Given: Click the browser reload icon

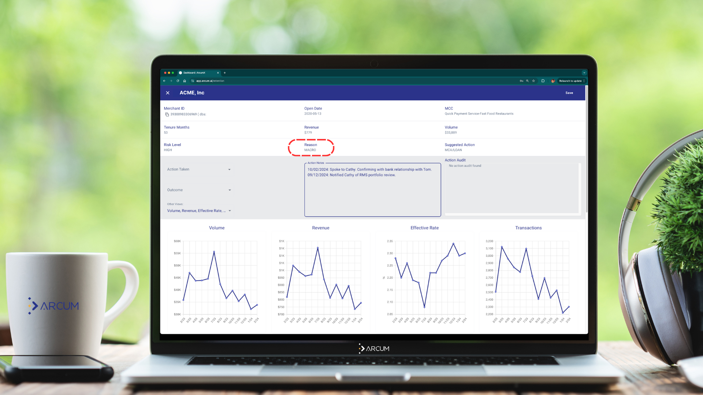Looking at the screenshot, I should (x=178, y=81).
